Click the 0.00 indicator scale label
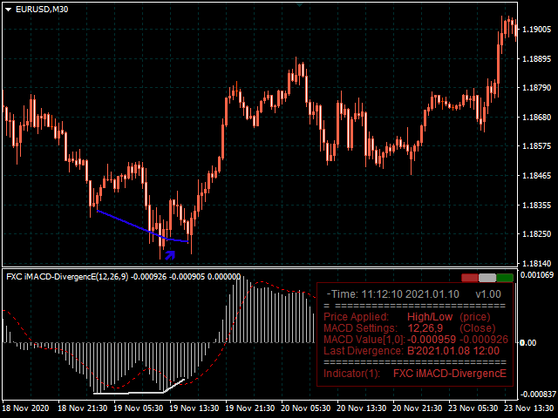Image resolution: width=558 pixels, height=418 pixels. pos(528,342)
